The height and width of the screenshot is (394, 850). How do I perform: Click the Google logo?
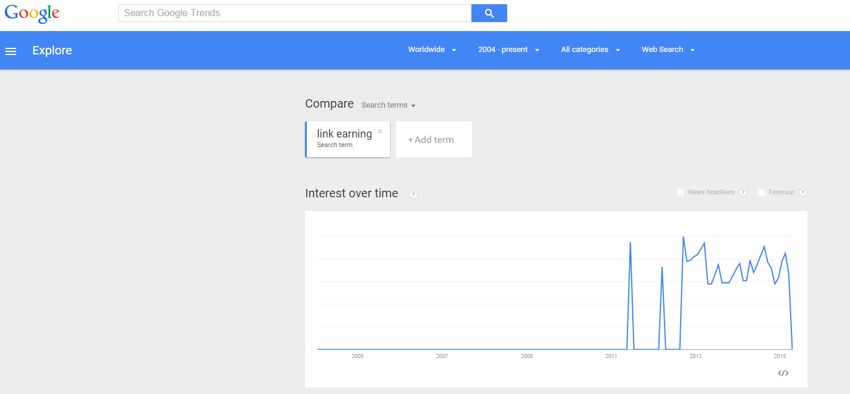pyautogui.click(x=32, y=13)
